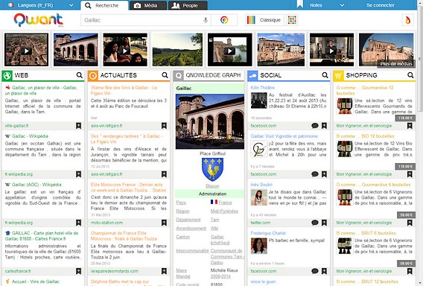Click the Midi-Pyrénées region link

(x=224, y=212)
